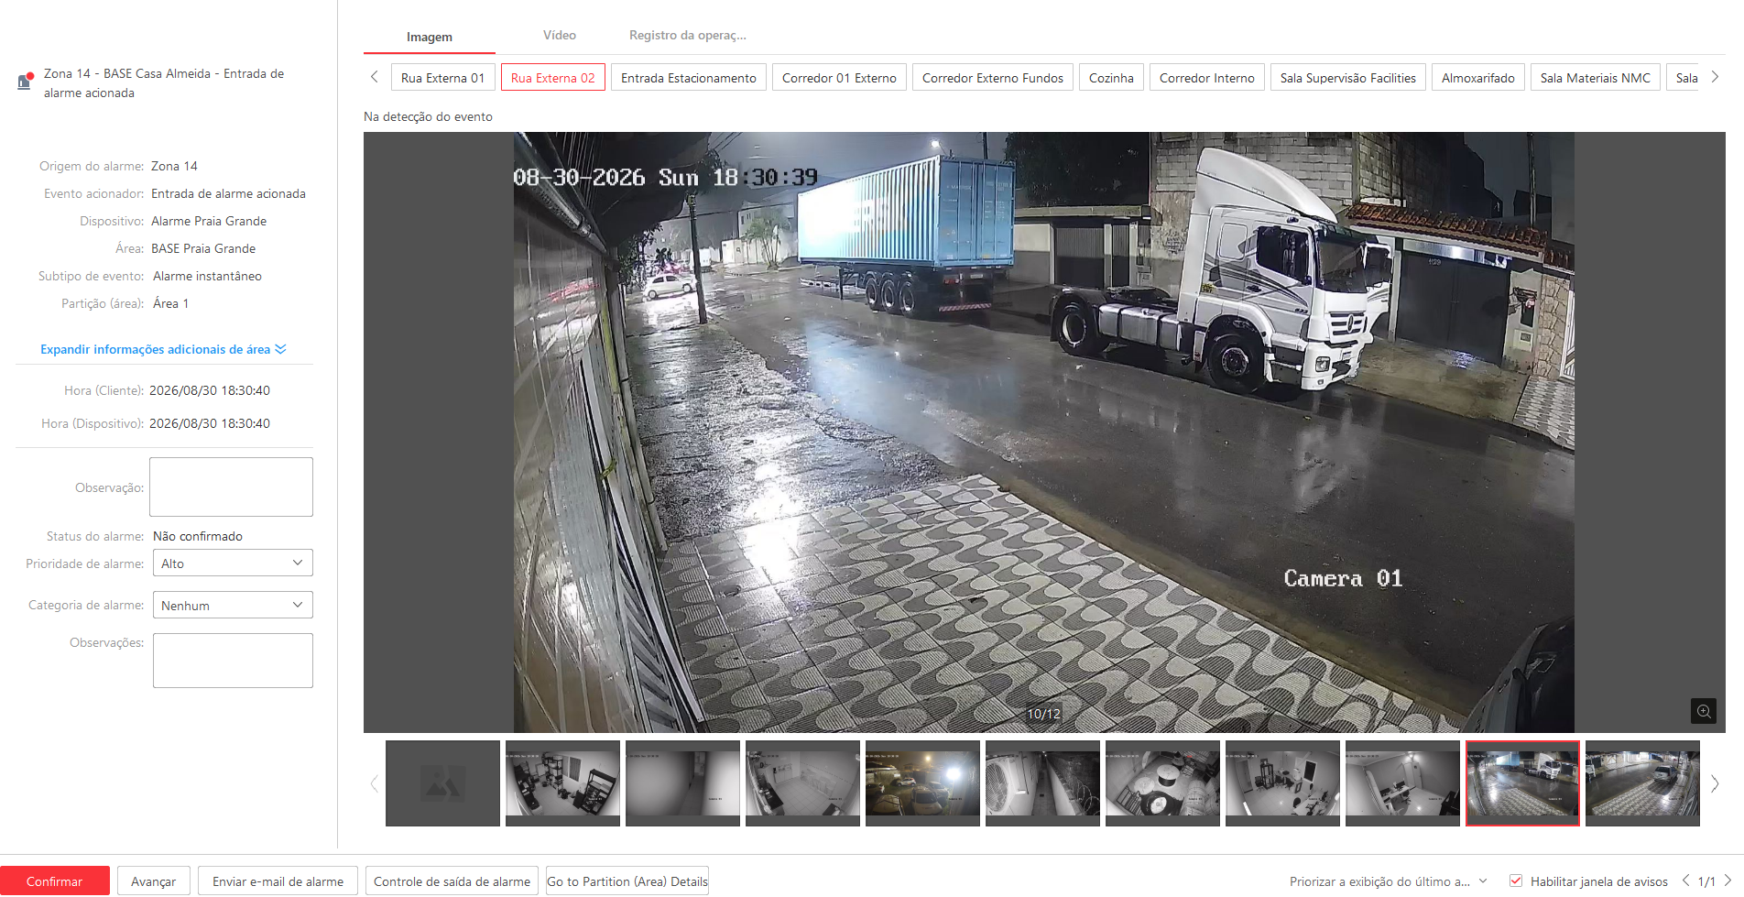Screen dimensions: 1744x897
Task: Switch to the Vídeo tab
Action: click(x=560, y=35)
